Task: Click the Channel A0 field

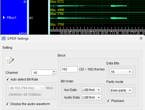Action: 42,72
